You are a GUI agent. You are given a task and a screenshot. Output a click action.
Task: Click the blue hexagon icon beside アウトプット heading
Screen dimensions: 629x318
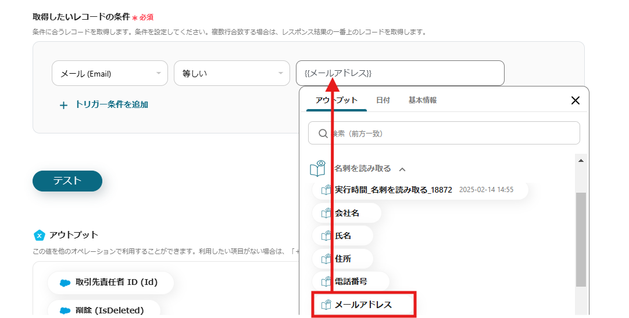39,235
